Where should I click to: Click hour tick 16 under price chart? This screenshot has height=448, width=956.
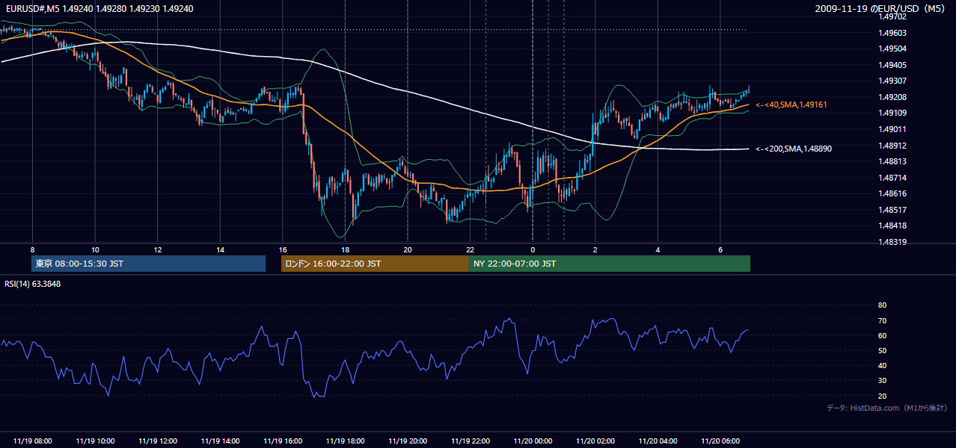click(283, 249)
